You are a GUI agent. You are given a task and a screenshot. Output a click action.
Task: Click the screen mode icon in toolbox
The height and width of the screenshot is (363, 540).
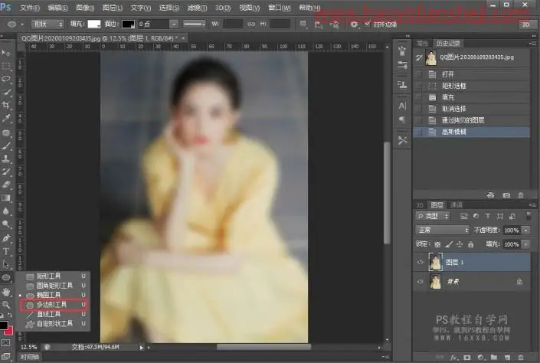point(6,356)
